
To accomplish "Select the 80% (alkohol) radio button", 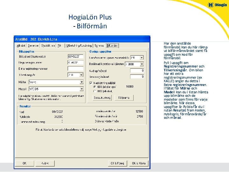I will (x=95, y=91).
